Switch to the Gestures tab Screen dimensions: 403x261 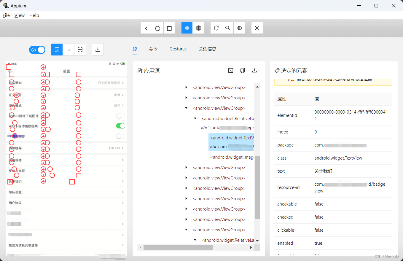(178, 49)
